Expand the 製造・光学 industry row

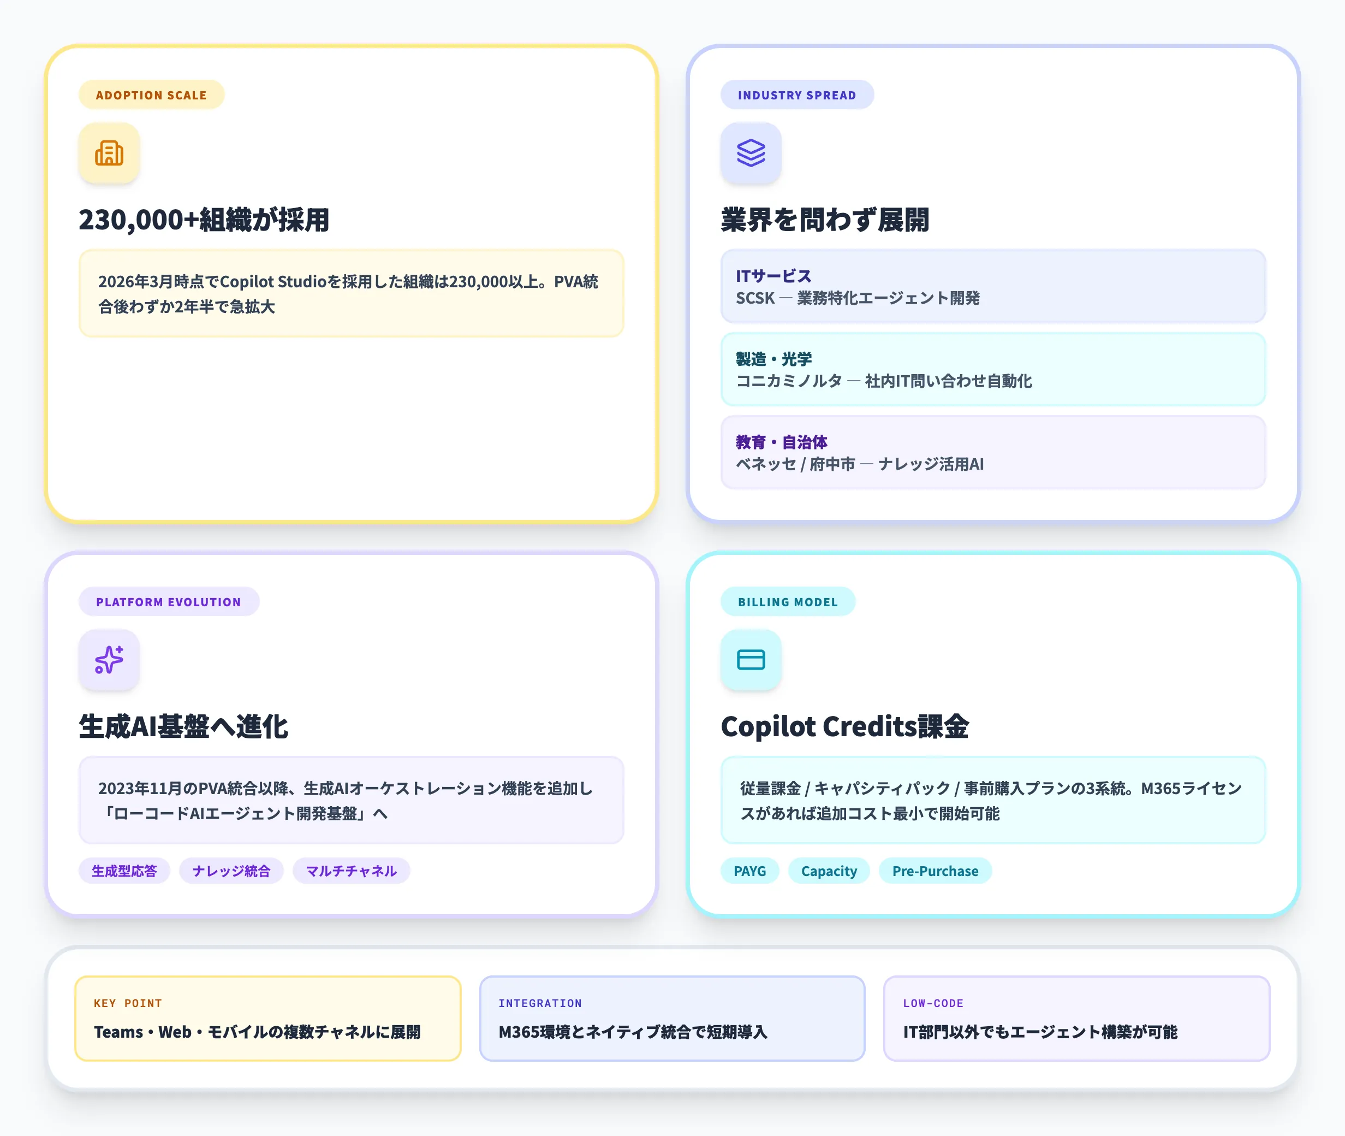tap(993, 370)
